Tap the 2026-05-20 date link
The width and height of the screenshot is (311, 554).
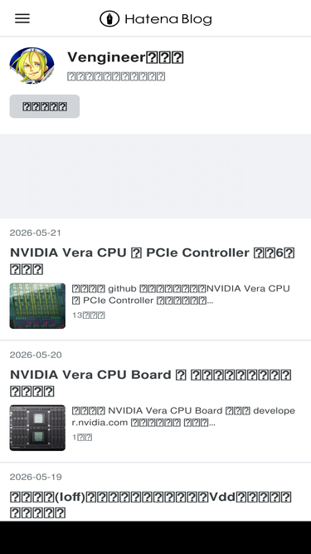[x=36, y=355]
